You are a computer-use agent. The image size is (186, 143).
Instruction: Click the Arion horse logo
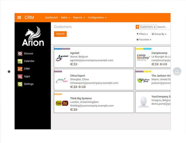click(33, 36)
